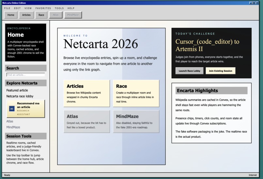Click the challenge title Cursor_(code_editor) to Artemis II
Viewport: 263px width, 179px height.
click(x=207, y=45)
